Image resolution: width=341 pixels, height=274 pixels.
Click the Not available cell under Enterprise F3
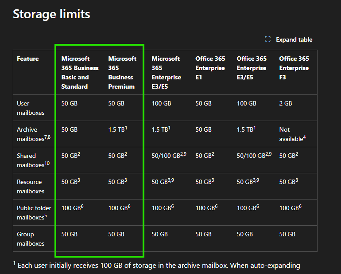point(292,134)
